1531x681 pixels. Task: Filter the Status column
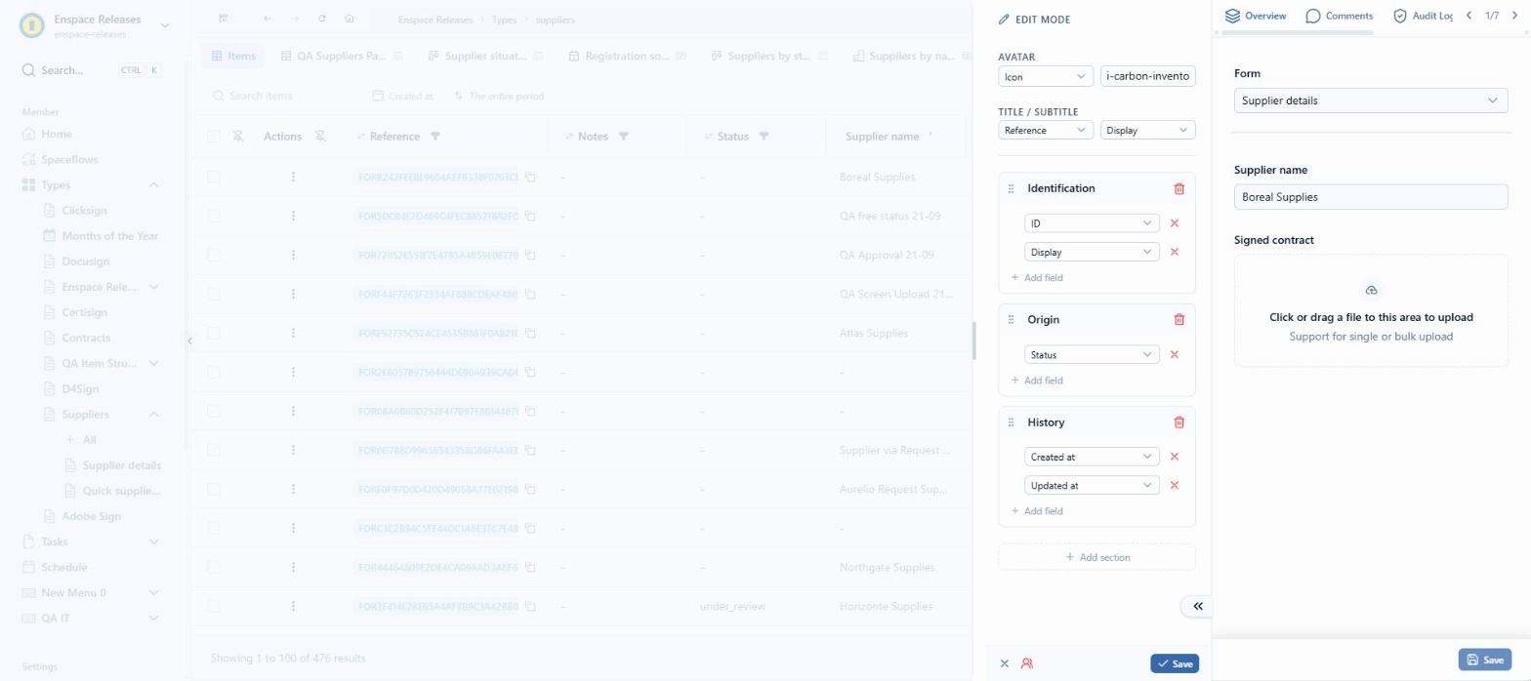[764, 137]
